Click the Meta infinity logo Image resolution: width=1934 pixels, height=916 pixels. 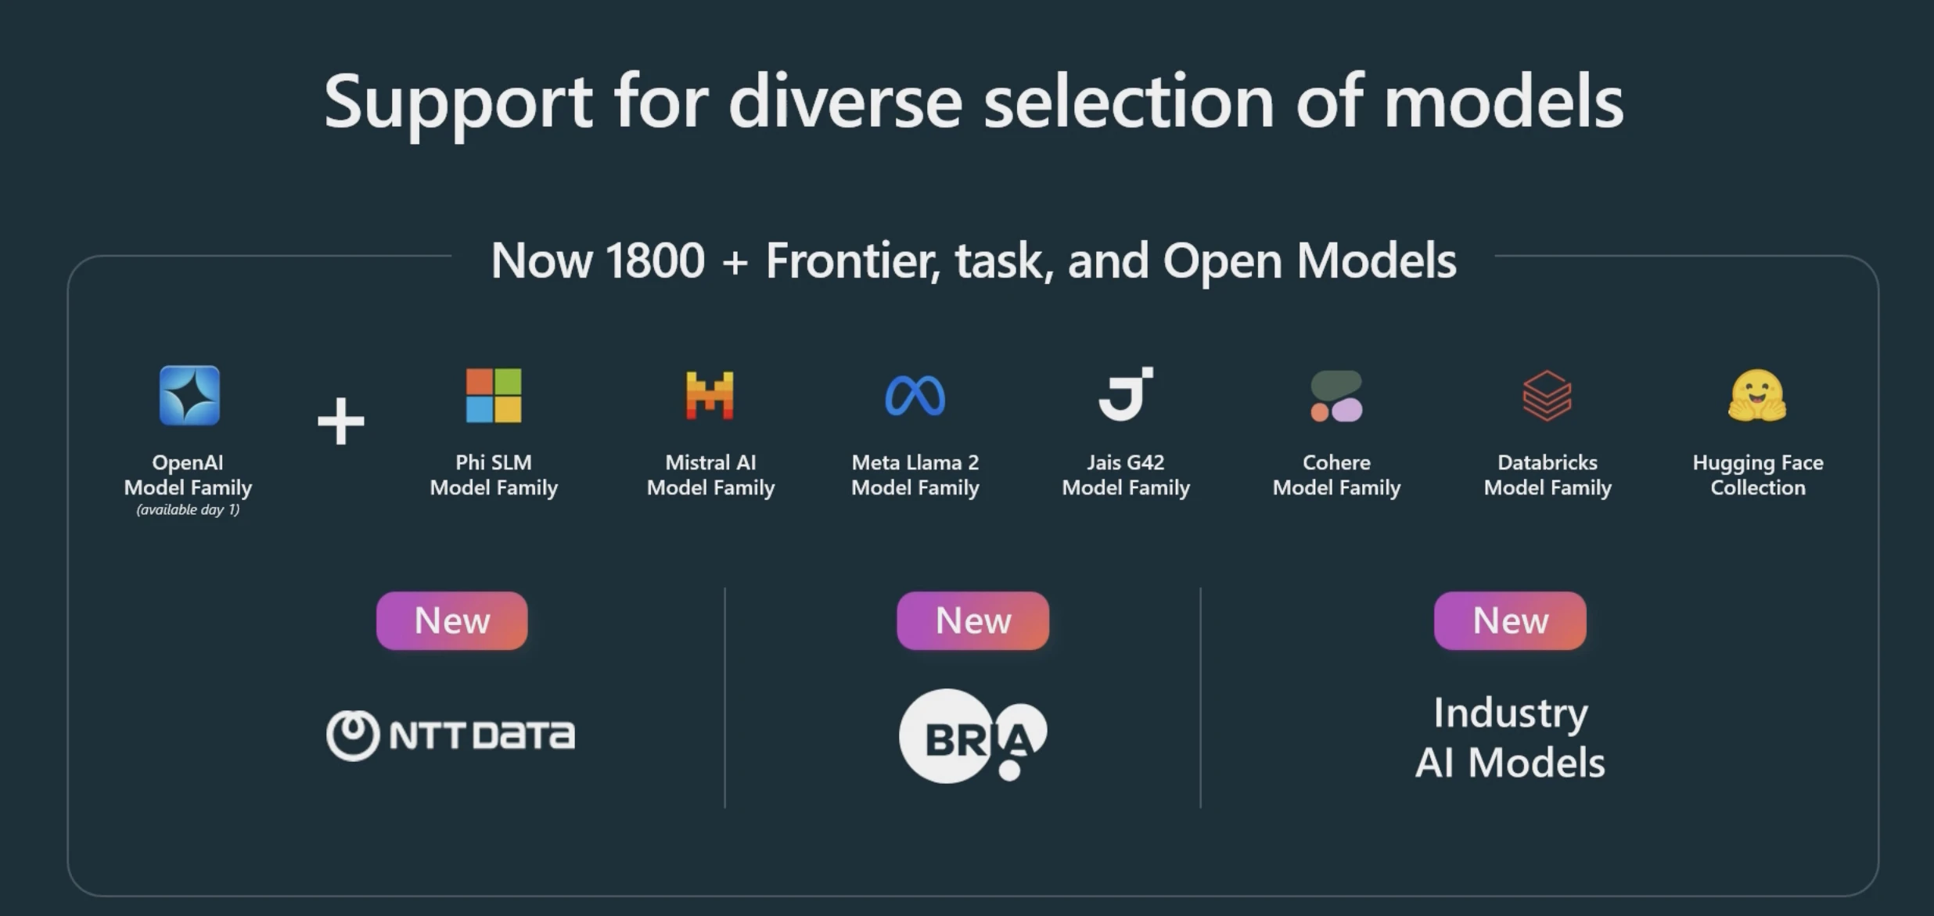pos(915,396)
